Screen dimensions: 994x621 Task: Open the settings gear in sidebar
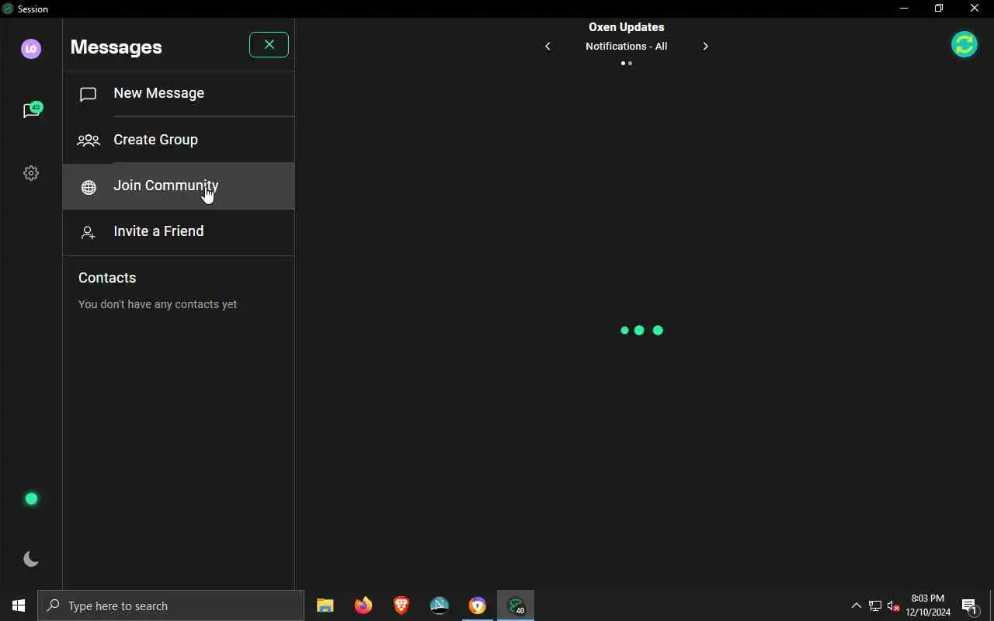[x=31, y=173]
